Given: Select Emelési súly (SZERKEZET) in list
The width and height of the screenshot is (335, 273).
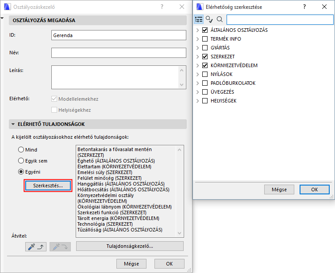Looking at the screenshot, I should [105, 172].
